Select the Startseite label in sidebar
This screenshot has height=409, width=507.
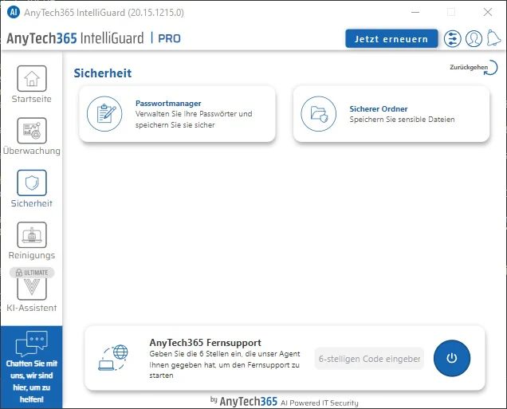(32, 99)
